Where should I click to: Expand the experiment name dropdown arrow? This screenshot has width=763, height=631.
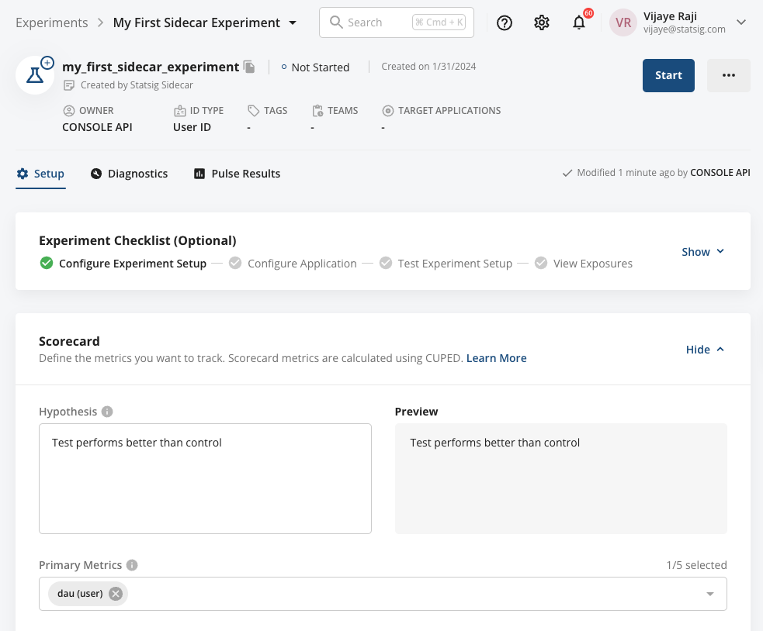point(293,22)
